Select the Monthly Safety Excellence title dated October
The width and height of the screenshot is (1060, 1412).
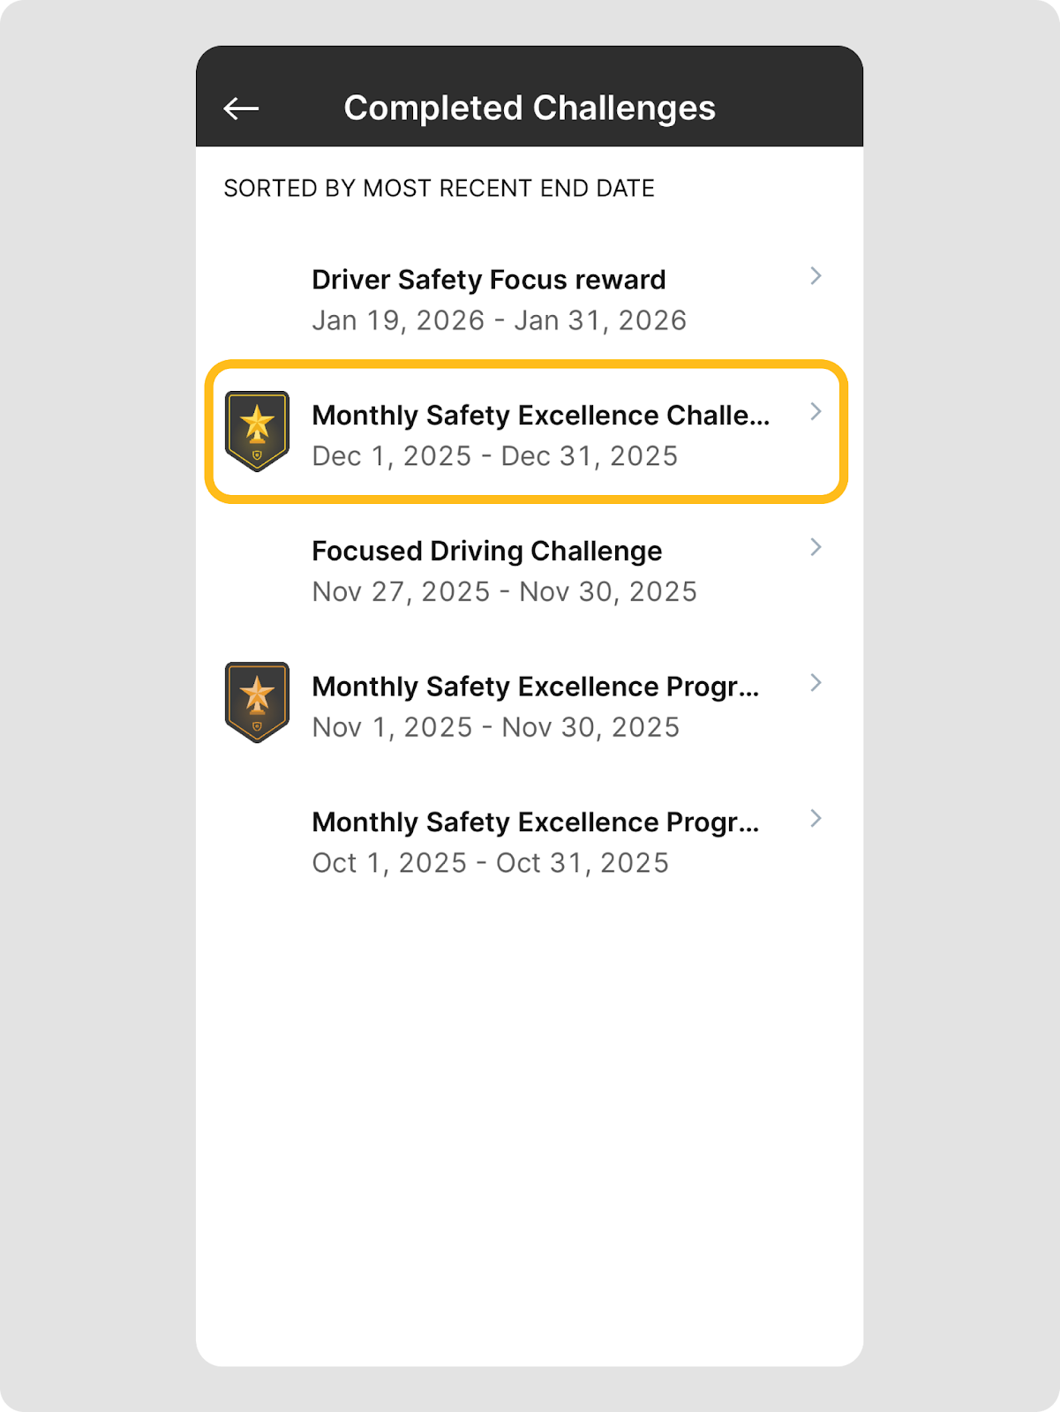coord(535,822)
